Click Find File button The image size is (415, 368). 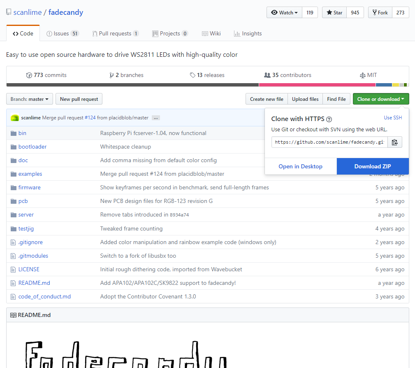[336, 99]
